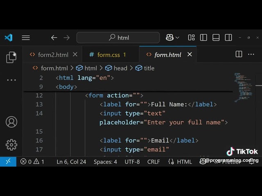Screen dimensions: 262x196
Task: Open the Explorer files icon
Action: 11,57
